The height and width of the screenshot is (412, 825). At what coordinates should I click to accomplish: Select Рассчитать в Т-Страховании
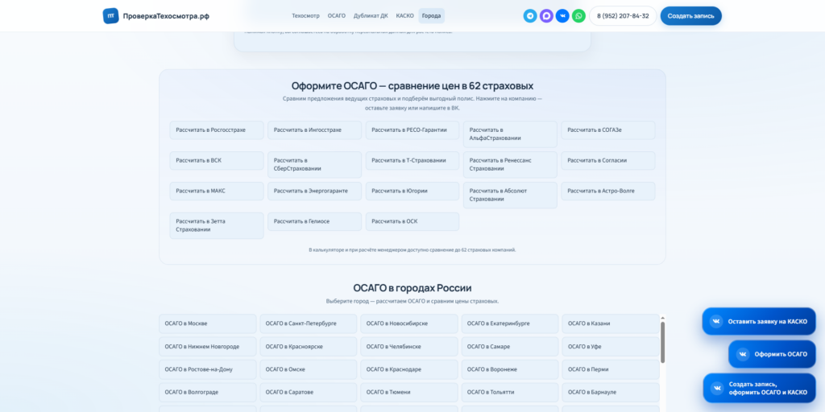coord(412,161)
